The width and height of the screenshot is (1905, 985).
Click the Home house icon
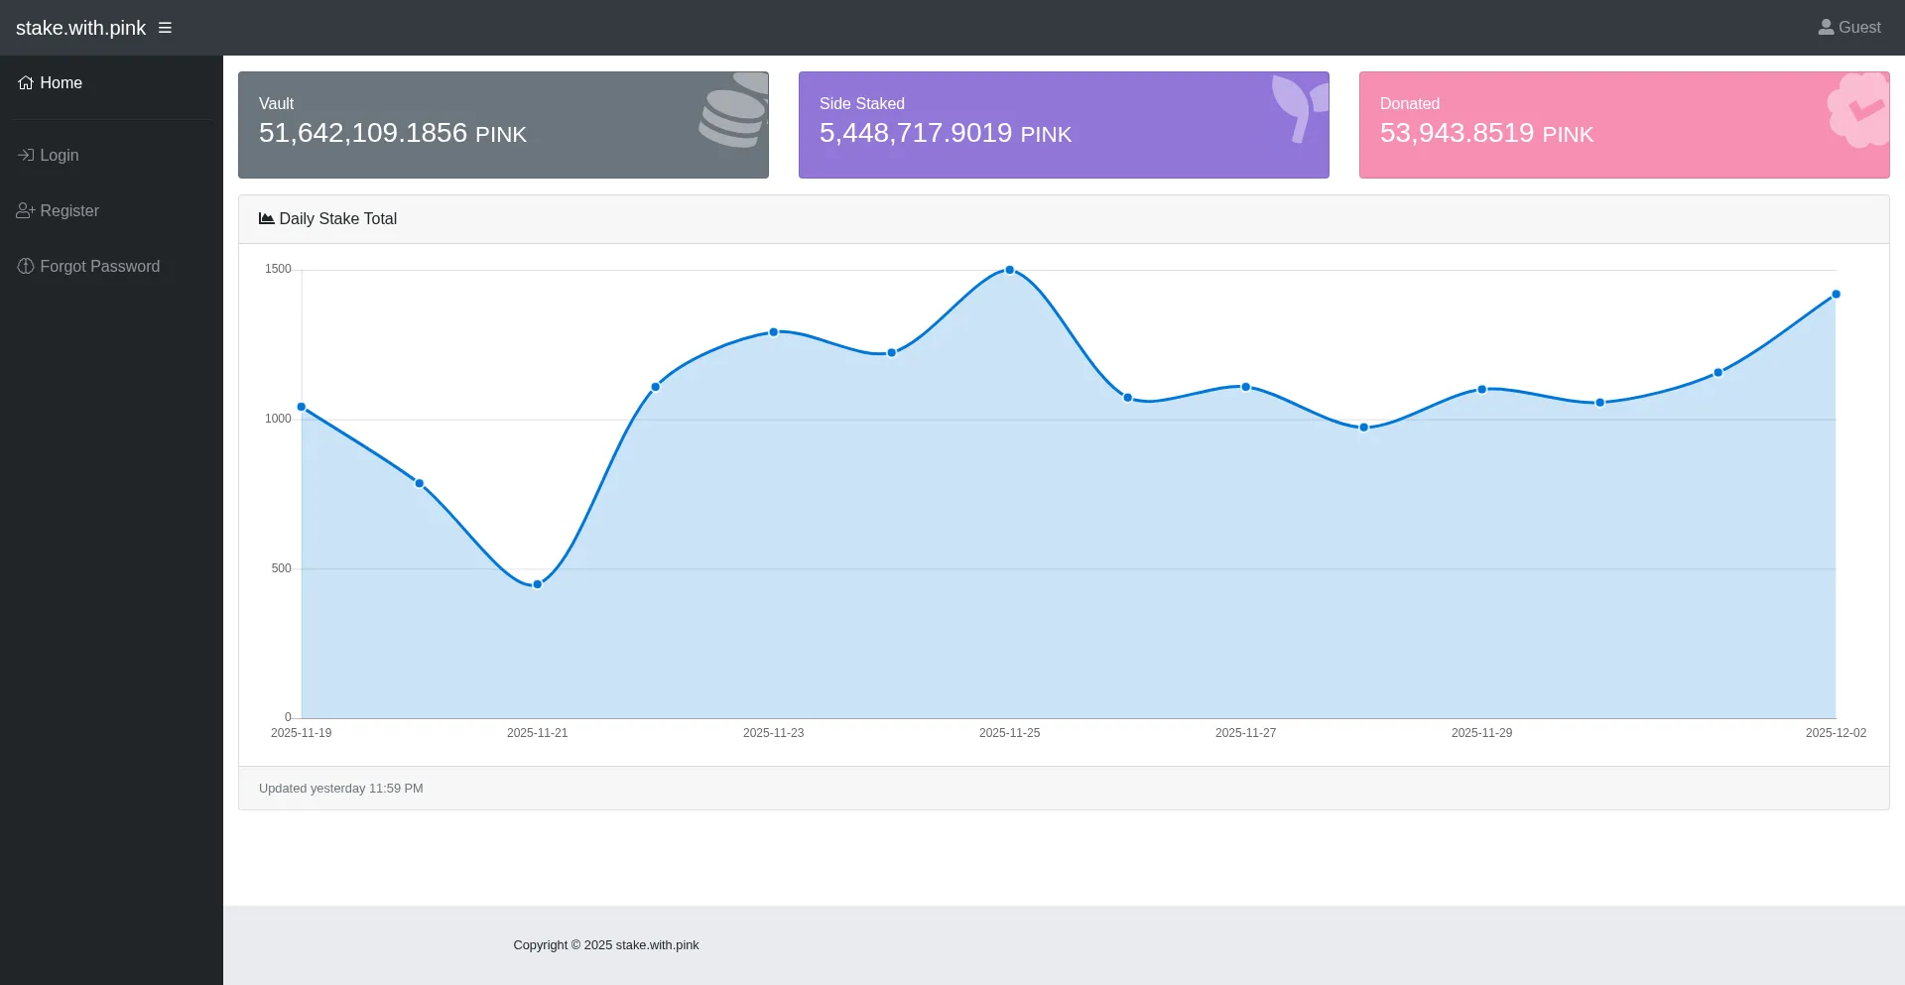coord(26,83)
